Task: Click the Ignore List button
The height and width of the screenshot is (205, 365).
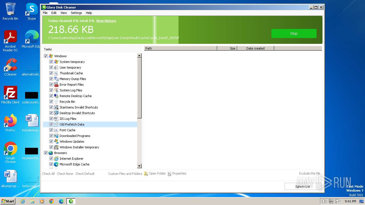Action: (303, 186)
